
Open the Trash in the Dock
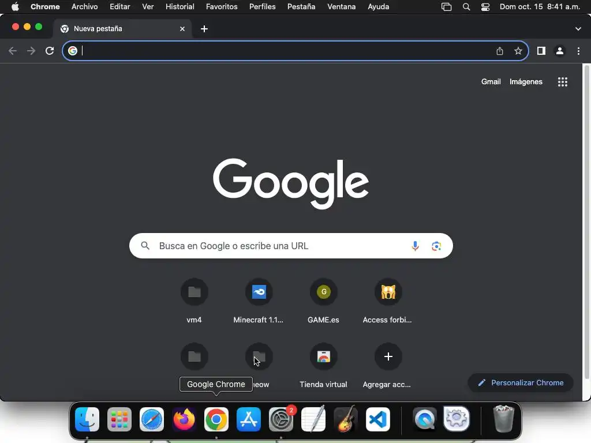[503, 419]
